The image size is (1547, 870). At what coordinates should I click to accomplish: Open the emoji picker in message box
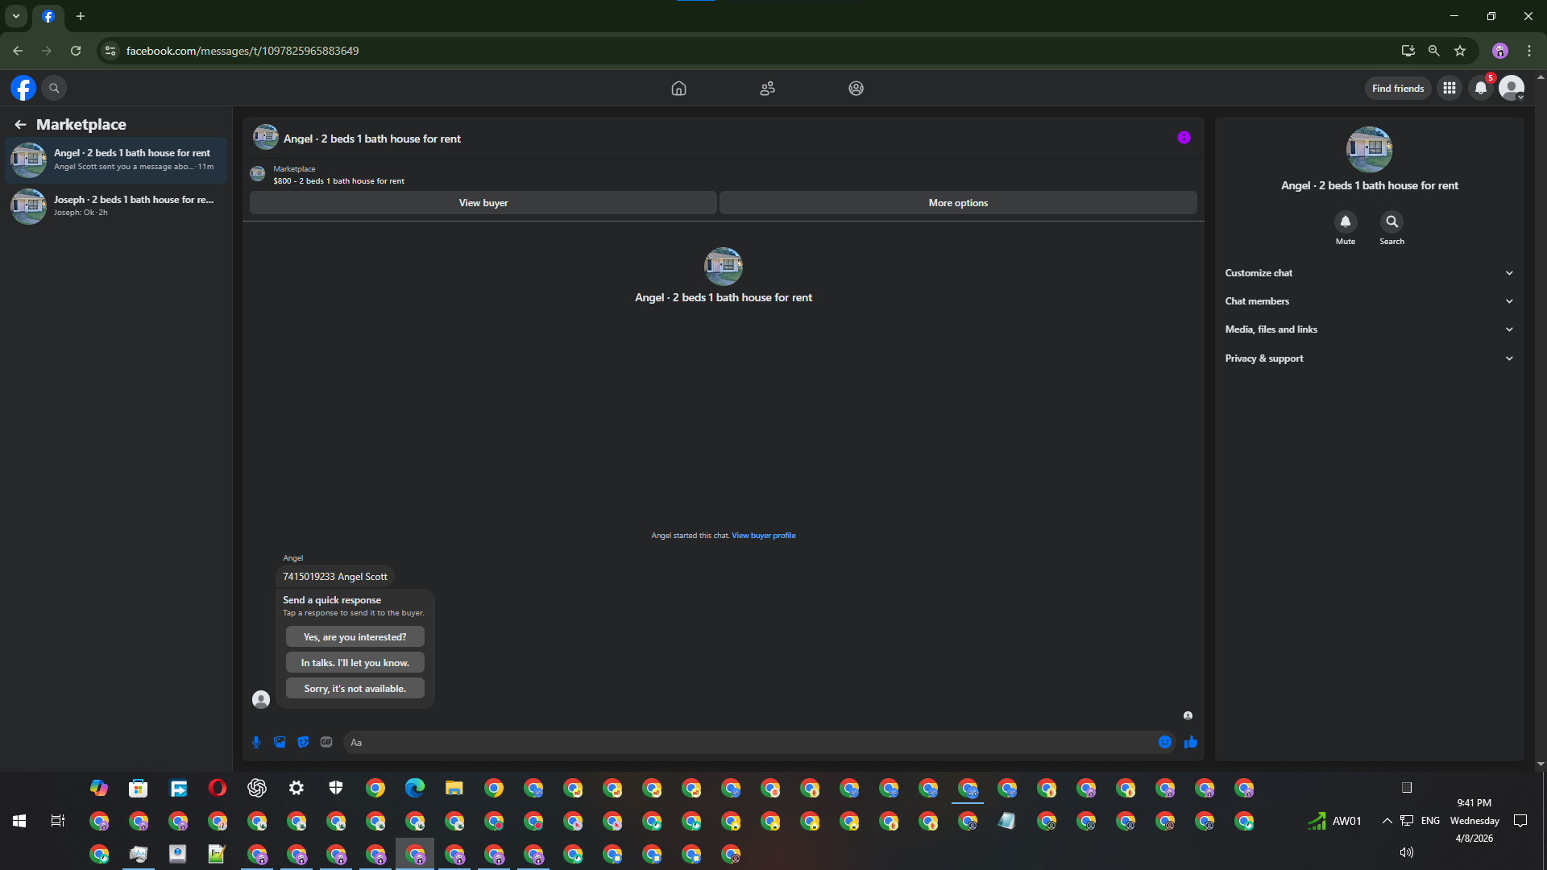pyautogui.click(x=1164, y=742)
